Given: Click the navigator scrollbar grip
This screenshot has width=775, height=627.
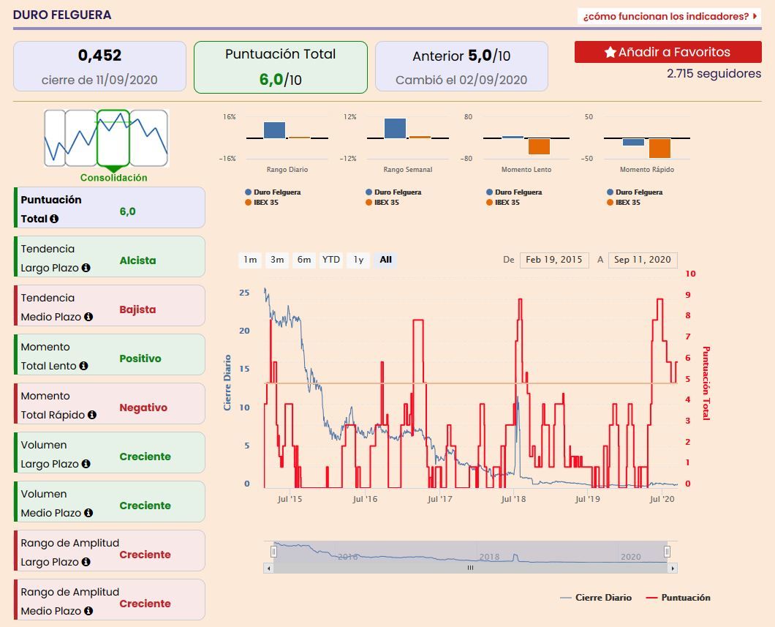Looking at the screenshot, I should [471, 568].
